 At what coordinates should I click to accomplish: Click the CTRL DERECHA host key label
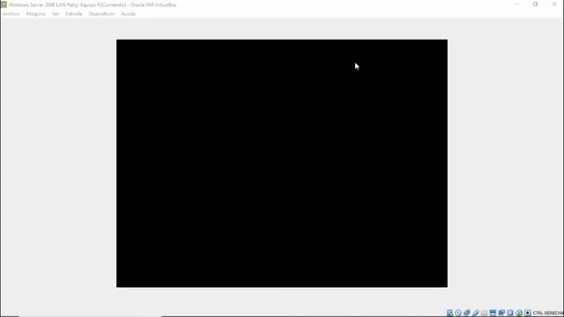[548, 313]
